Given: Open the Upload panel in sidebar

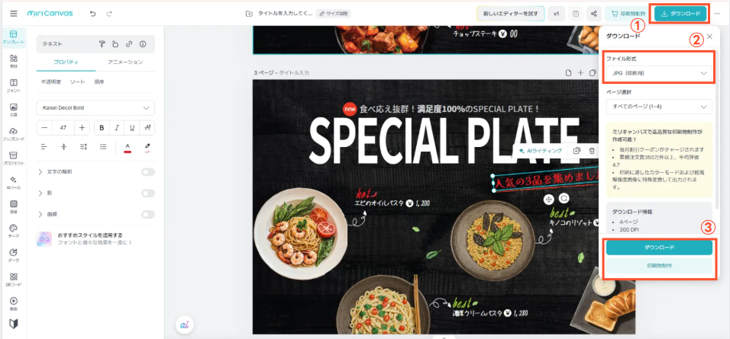Looking at the screenshot, I should [14, 134].
